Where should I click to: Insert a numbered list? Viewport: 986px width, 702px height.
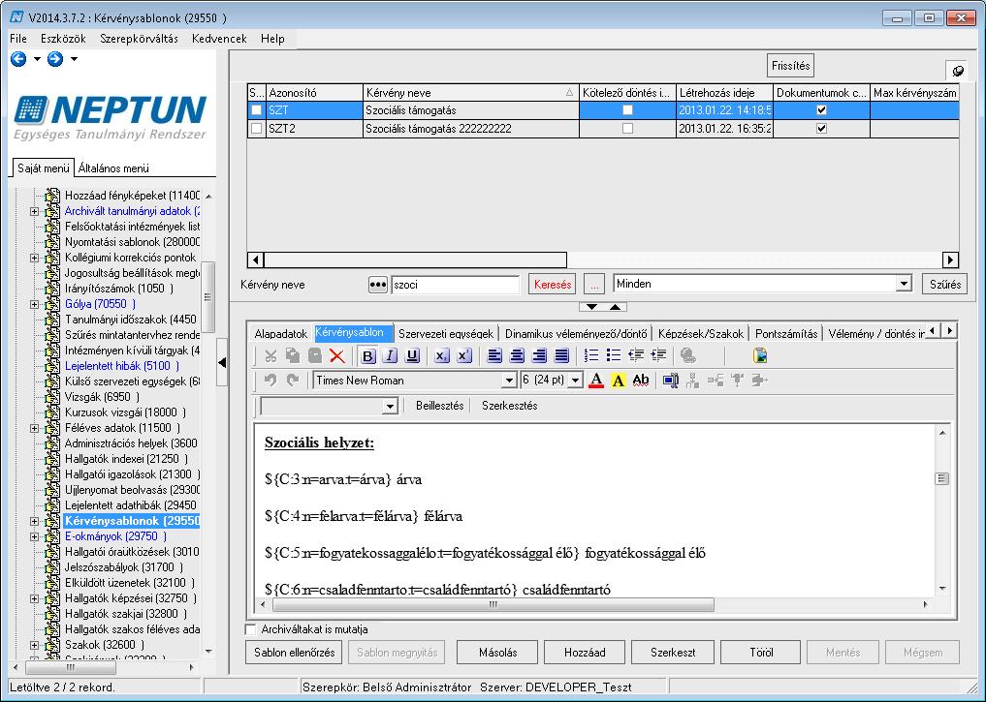pyautogui.click(x=591, y=356)
